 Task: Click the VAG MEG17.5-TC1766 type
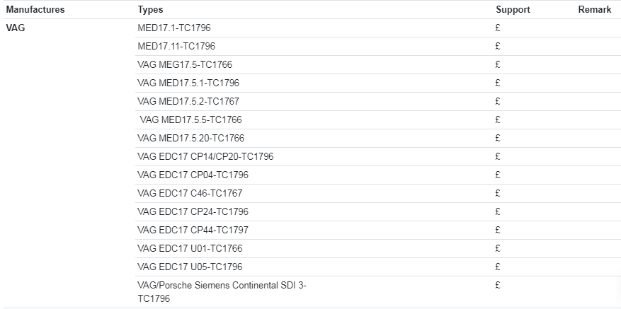pyautogui.click(x=185, y=64)
